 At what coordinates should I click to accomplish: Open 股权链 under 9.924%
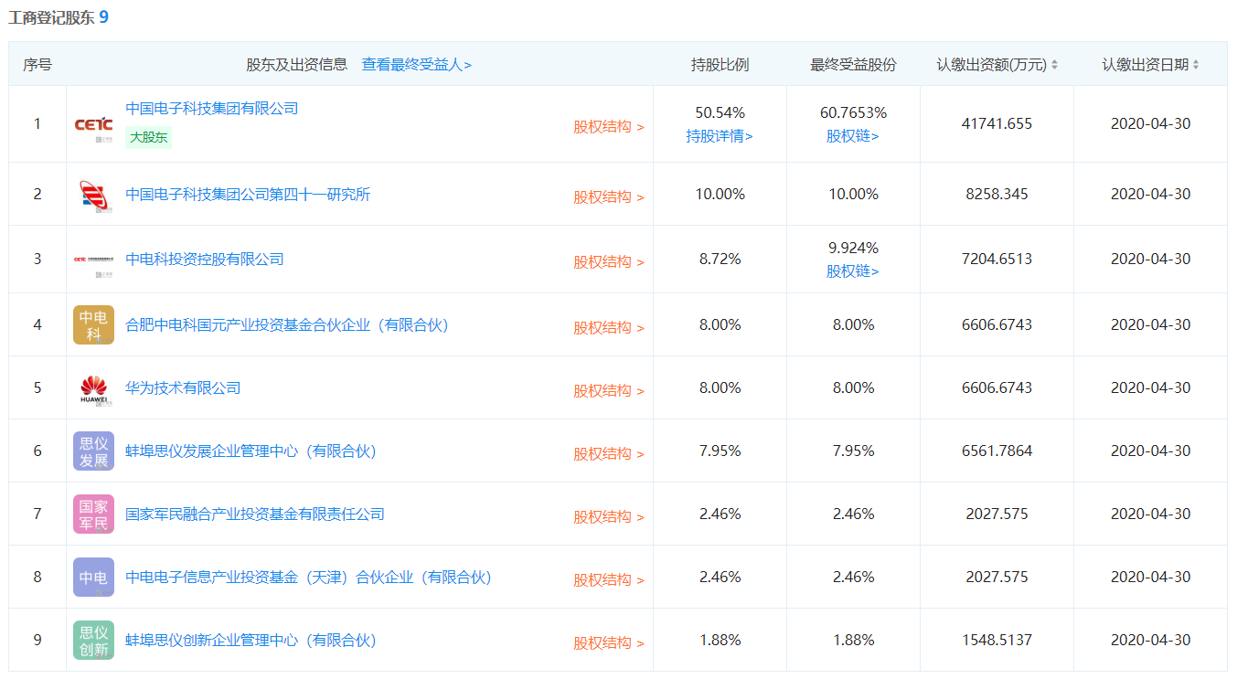[853, 271]
